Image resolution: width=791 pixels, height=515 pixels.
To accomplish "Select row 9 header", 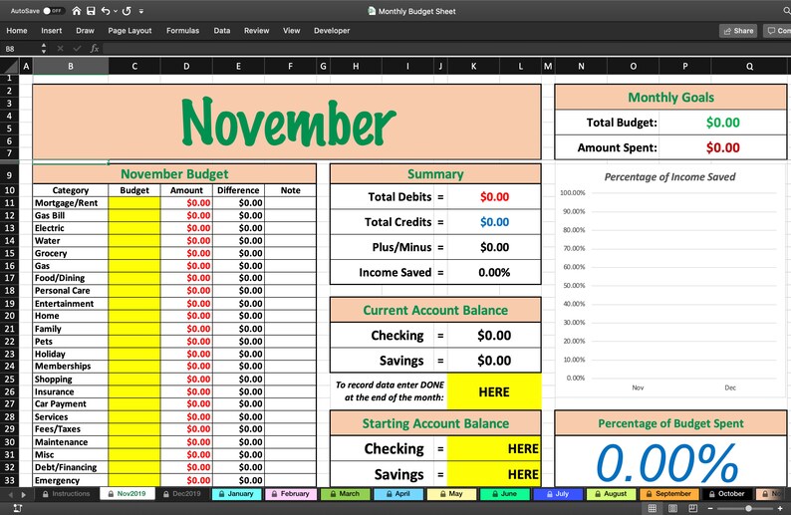I will point(9,175).
